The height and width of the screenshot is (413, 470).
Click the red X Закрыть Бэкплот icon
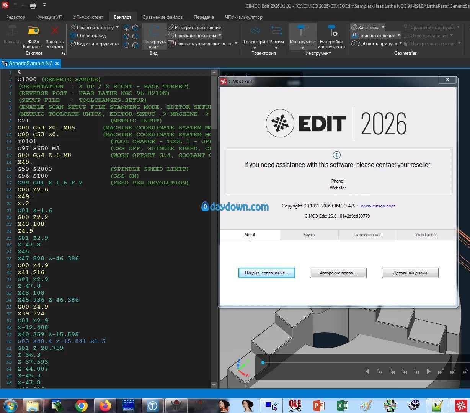click(x=55, y=31)
